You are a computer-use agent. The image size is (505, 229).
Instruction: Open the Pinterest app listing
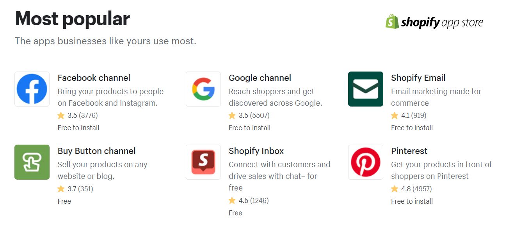409,151
